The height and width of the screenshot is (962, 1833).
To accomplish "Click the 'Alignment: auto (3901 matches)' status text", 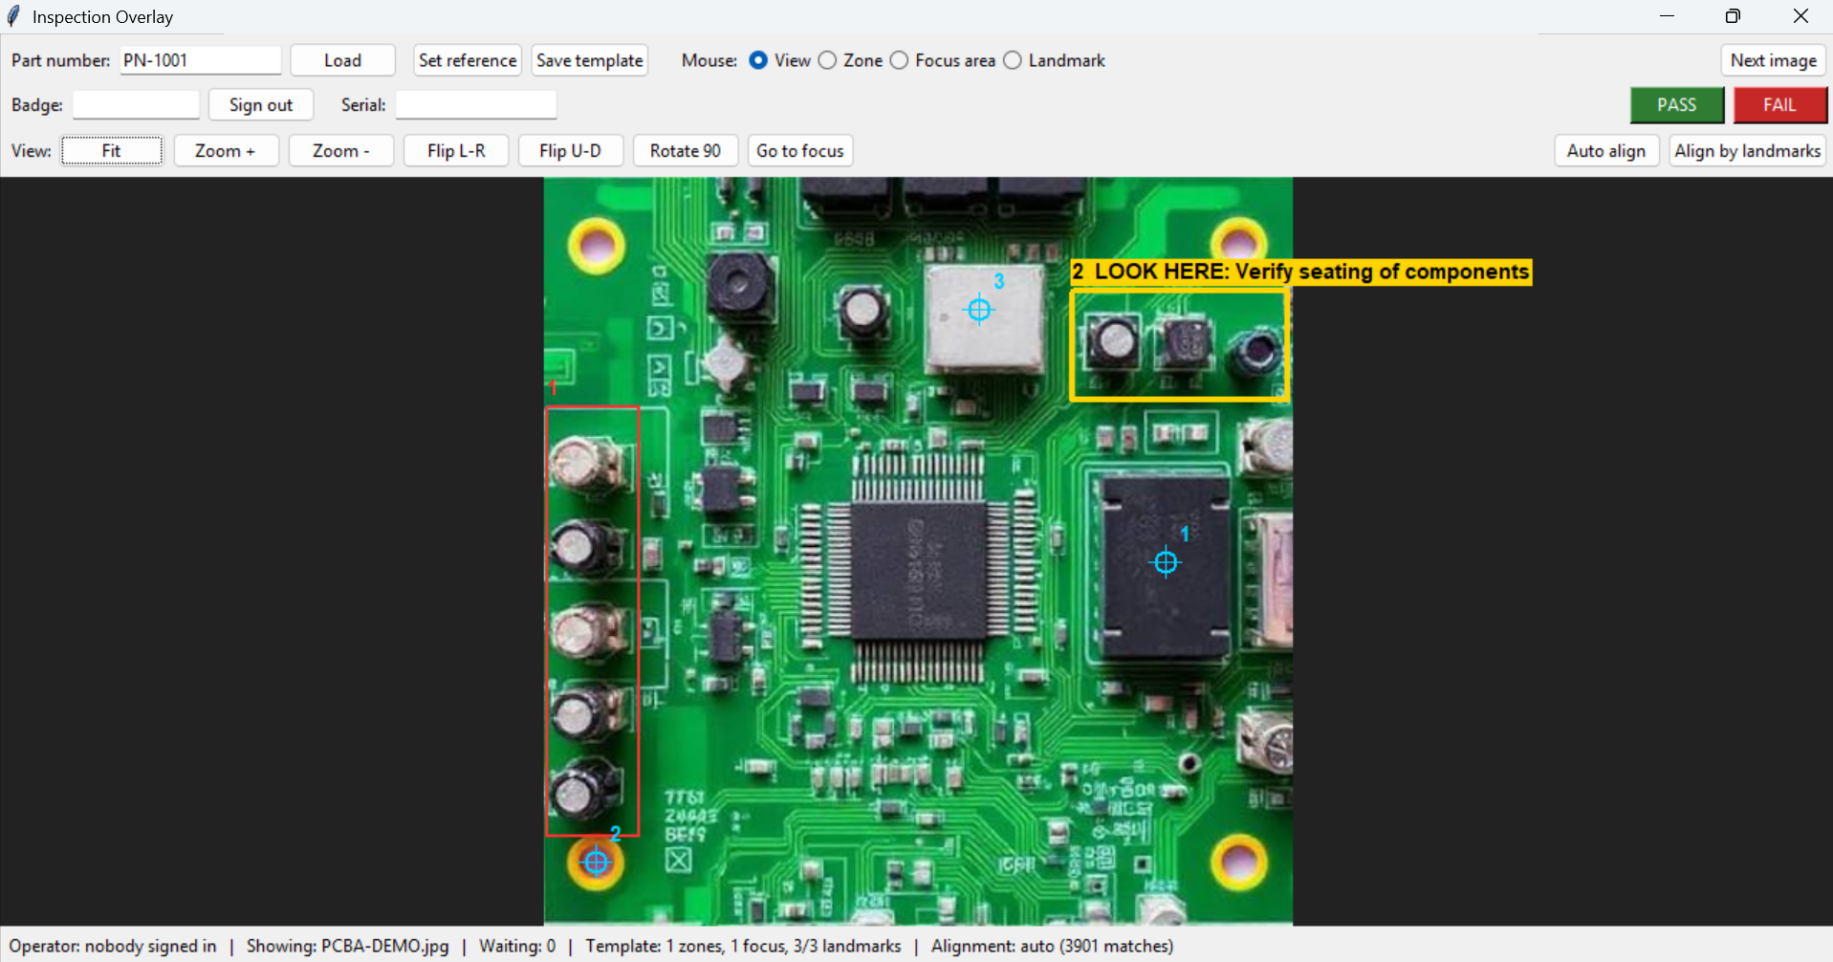I will pos(1053,946).
